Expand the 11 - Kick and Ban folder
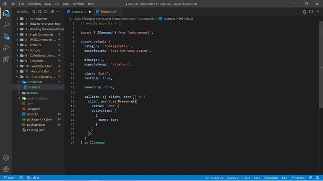323x181 pixels. click(x=38, y=71)
